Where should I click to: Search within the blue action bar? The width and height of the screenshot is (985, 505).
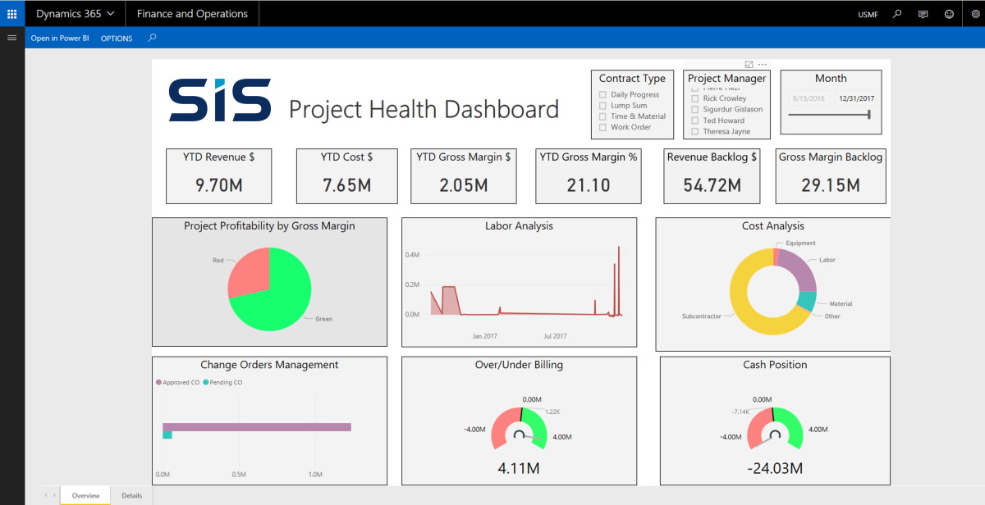152,38
